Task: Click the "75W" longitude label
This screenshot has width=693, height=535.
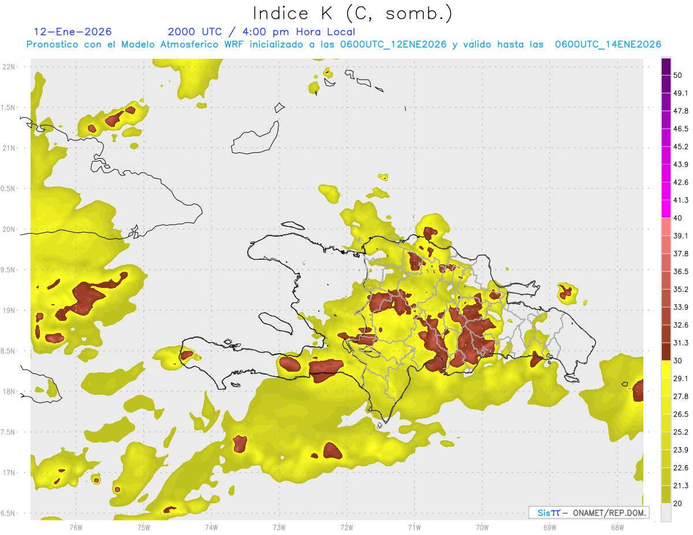Action: [x=144, y=527]
